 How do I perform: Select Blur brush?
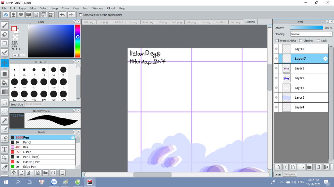(43, 147)
